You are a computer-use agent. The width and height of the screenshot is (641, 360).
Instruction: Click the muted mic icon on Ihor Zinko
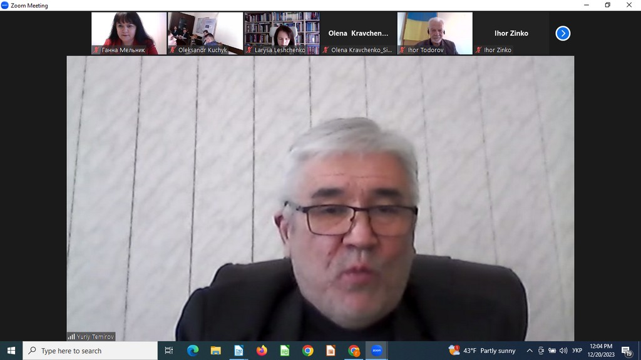click(479, 50)
